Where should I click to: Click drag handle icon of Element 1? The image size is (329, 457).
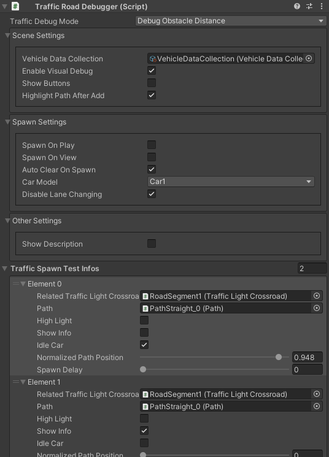[16, 382]
